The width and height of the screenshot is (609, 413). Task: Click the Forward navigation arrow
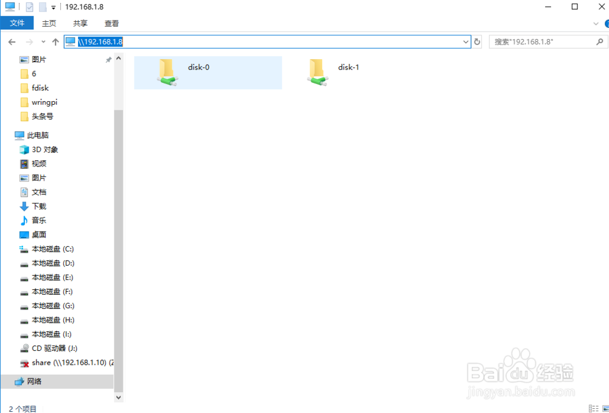[x=29, y=42]
